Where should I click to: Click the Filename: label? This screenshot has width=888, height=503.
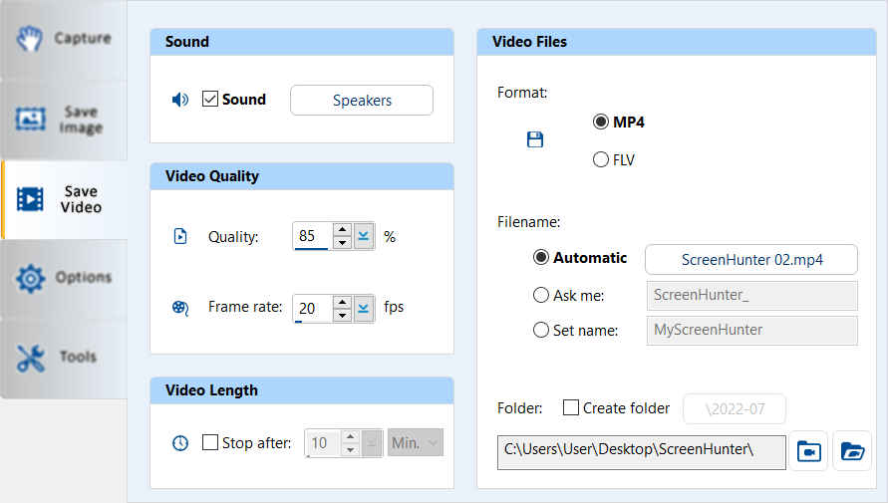[528, 222]
